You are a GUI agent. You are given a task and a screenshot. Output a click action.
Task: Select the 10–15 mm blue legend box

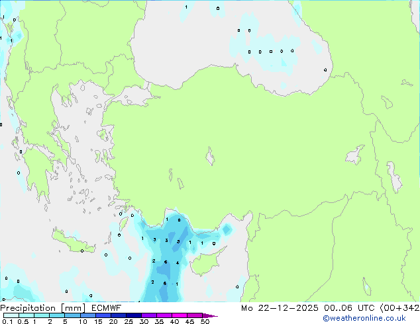point(88,315)
